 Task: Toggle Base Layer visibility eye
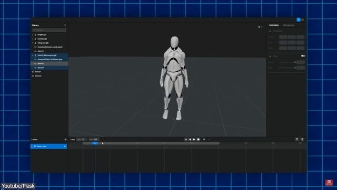click(65, 147)
